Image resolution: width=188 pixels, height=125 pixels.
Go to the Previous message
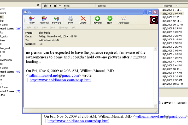click(x=97, y=20)
